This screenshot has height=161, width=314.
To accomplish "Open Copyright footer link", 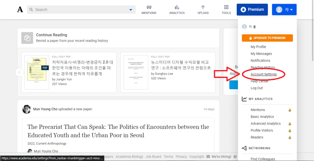I will 197,157.
